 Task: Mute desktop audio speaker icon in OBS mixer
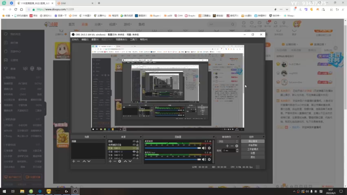coord(204,148)
